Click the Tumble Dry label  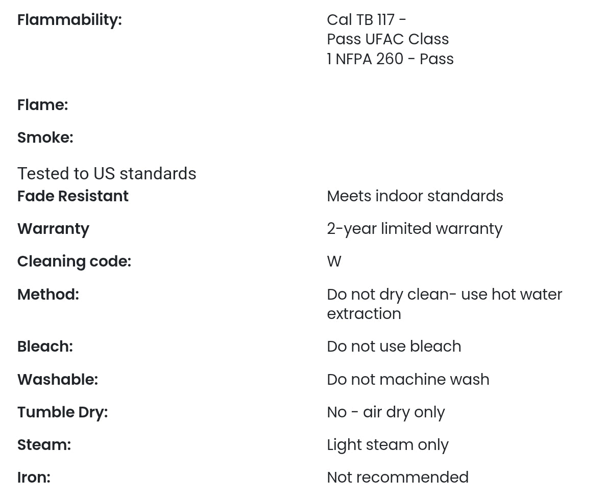62,412
